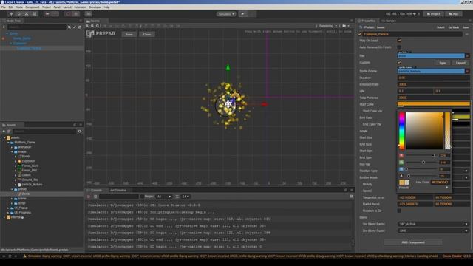Expand the Presets section in color picker

click(x=447, y=188)
